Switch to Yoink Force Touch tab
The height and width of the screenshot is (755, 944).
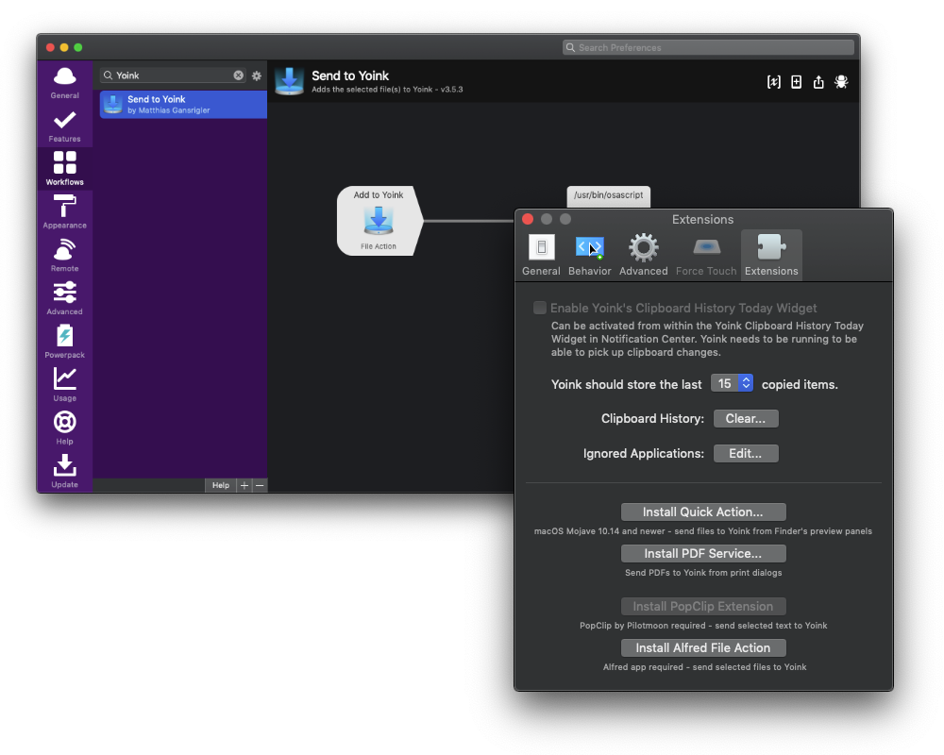705,255
